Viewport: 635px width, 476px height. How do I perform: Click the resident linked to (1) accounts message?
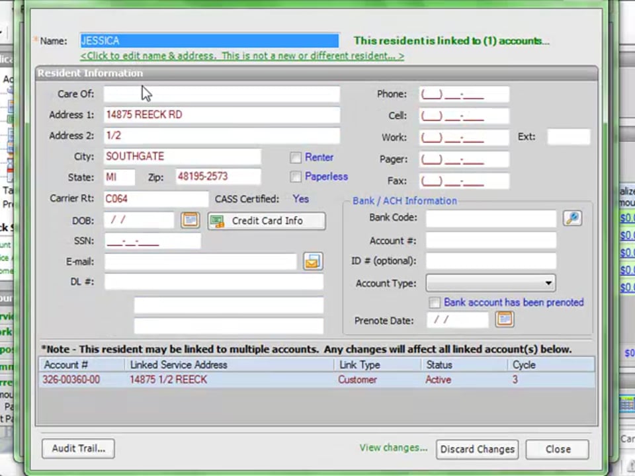pyautogui.click(x=452, y=41)
